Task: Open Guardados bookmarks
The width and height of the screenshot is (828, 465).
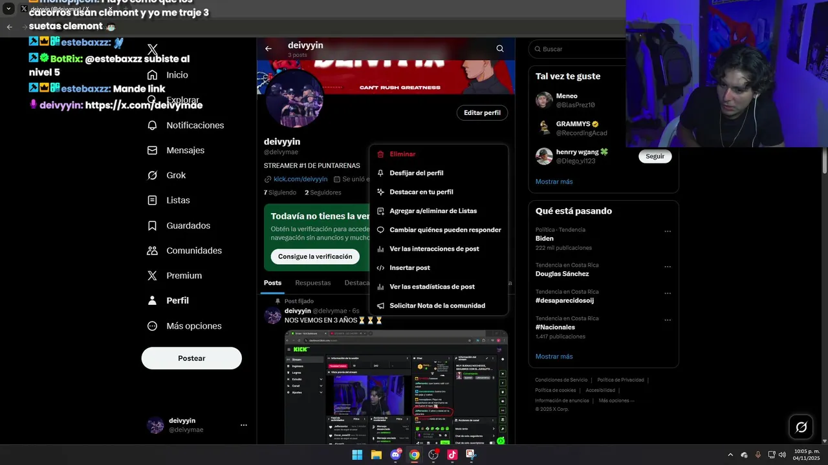Action: pyautogui.click(x=179, y=225)
